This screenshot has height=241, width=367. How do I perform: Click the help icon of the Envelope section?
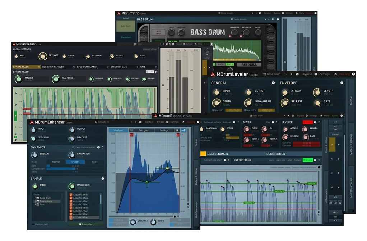pyautogui.click(x=342, y=83)
